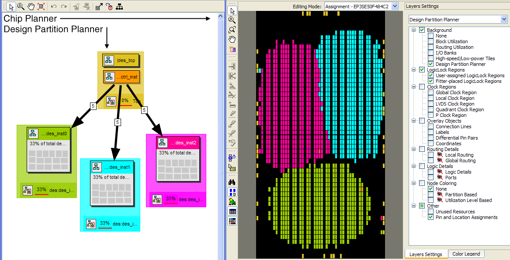Screen dimensions: 510x260
Task: Uncheck the Design Partition Planner background checkbox
Action: pos(430,64)
